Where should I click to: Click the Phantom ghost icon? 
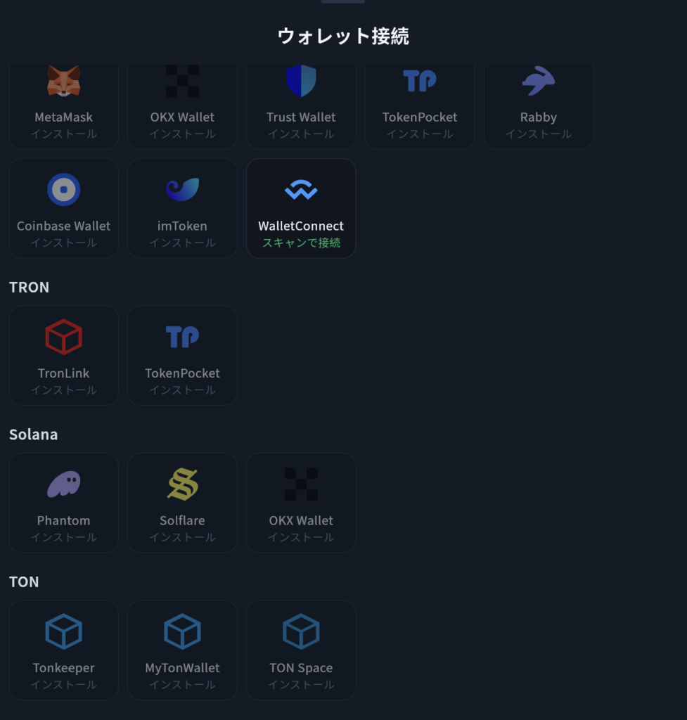(64, 484)
